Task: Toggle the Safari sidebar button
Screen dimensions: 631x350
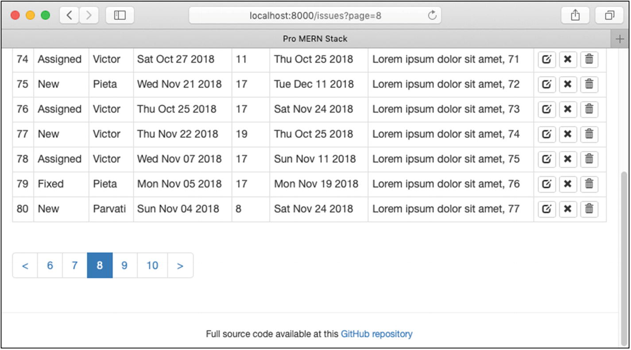Action: point(120,15)
